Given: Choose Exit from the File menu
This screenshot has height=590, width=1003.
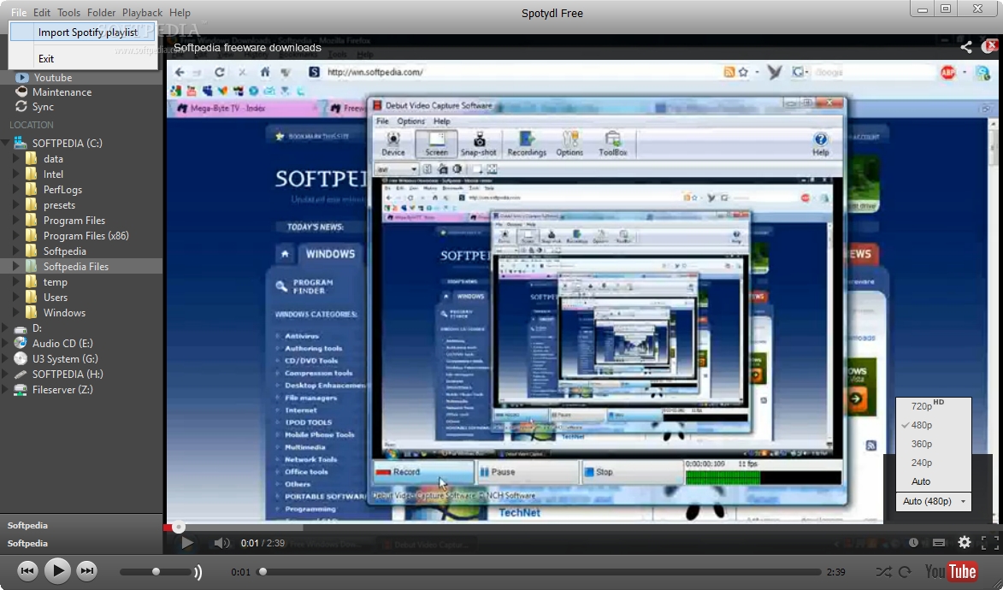Looking at the screenshot, I should click(x=83, y=58).
